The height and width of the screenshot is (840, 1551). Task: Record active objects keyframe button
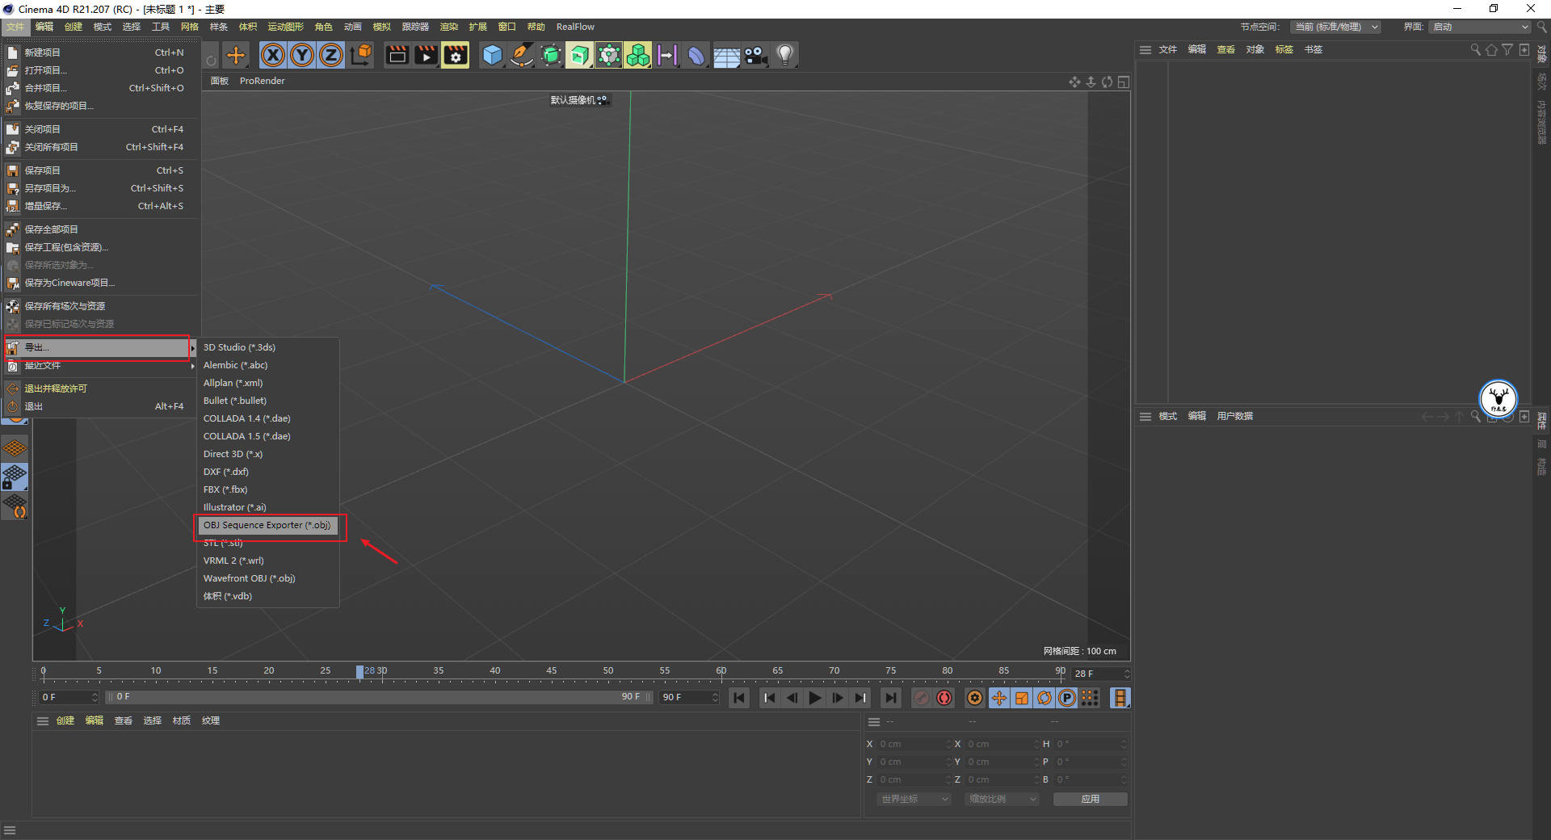click(922, 698)
